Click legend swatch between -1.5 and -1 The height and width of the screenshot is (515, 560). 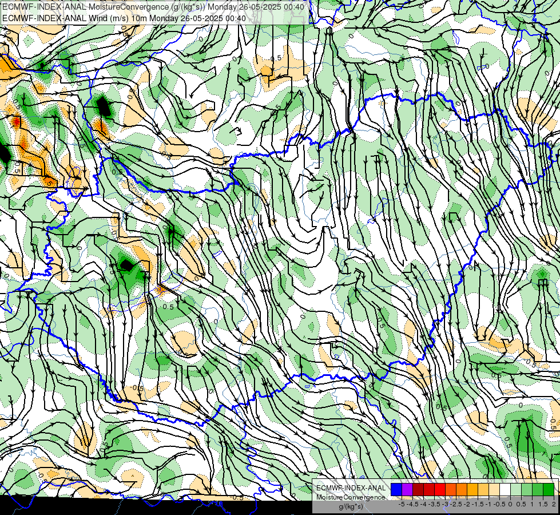[x=483, y=489]
